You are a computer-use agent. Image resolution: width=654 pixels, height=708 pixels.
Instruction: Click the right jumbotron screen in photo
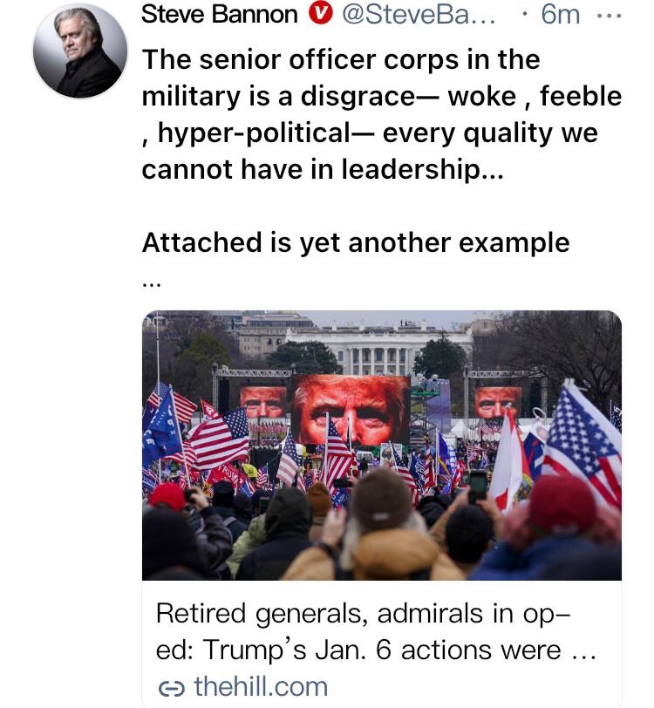pos(497,402)
